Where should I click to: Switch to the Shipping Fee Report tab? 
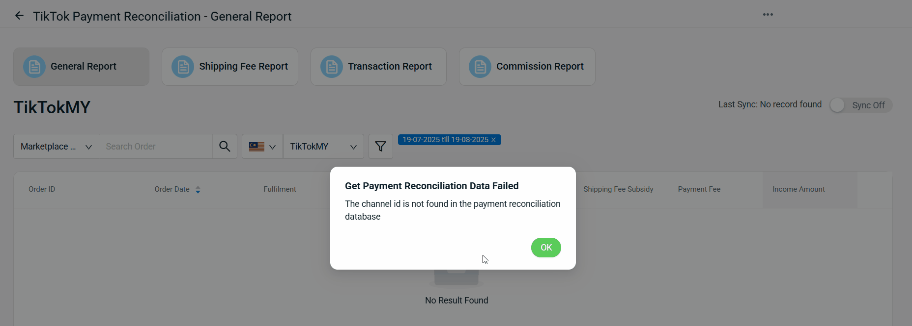point(230,67)
